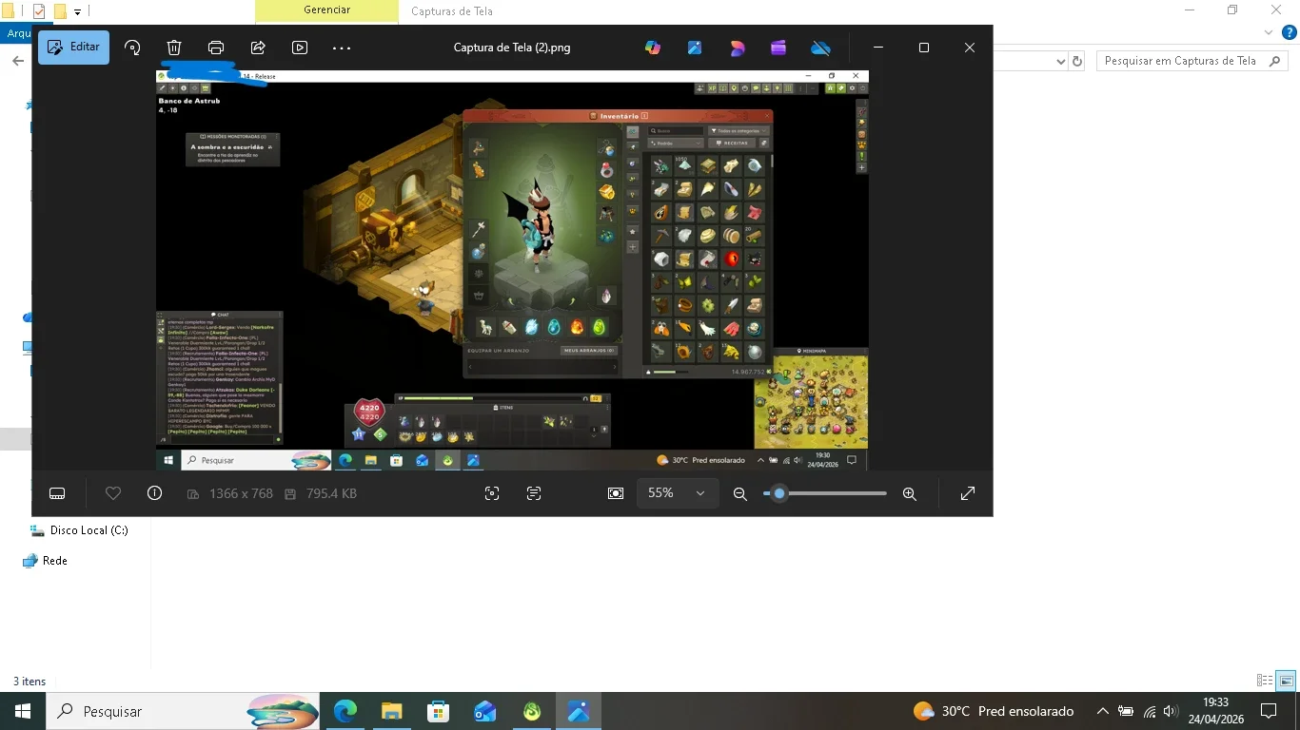
Task: Toggle the filmstrip view in Photos
Action: (57, 493)
